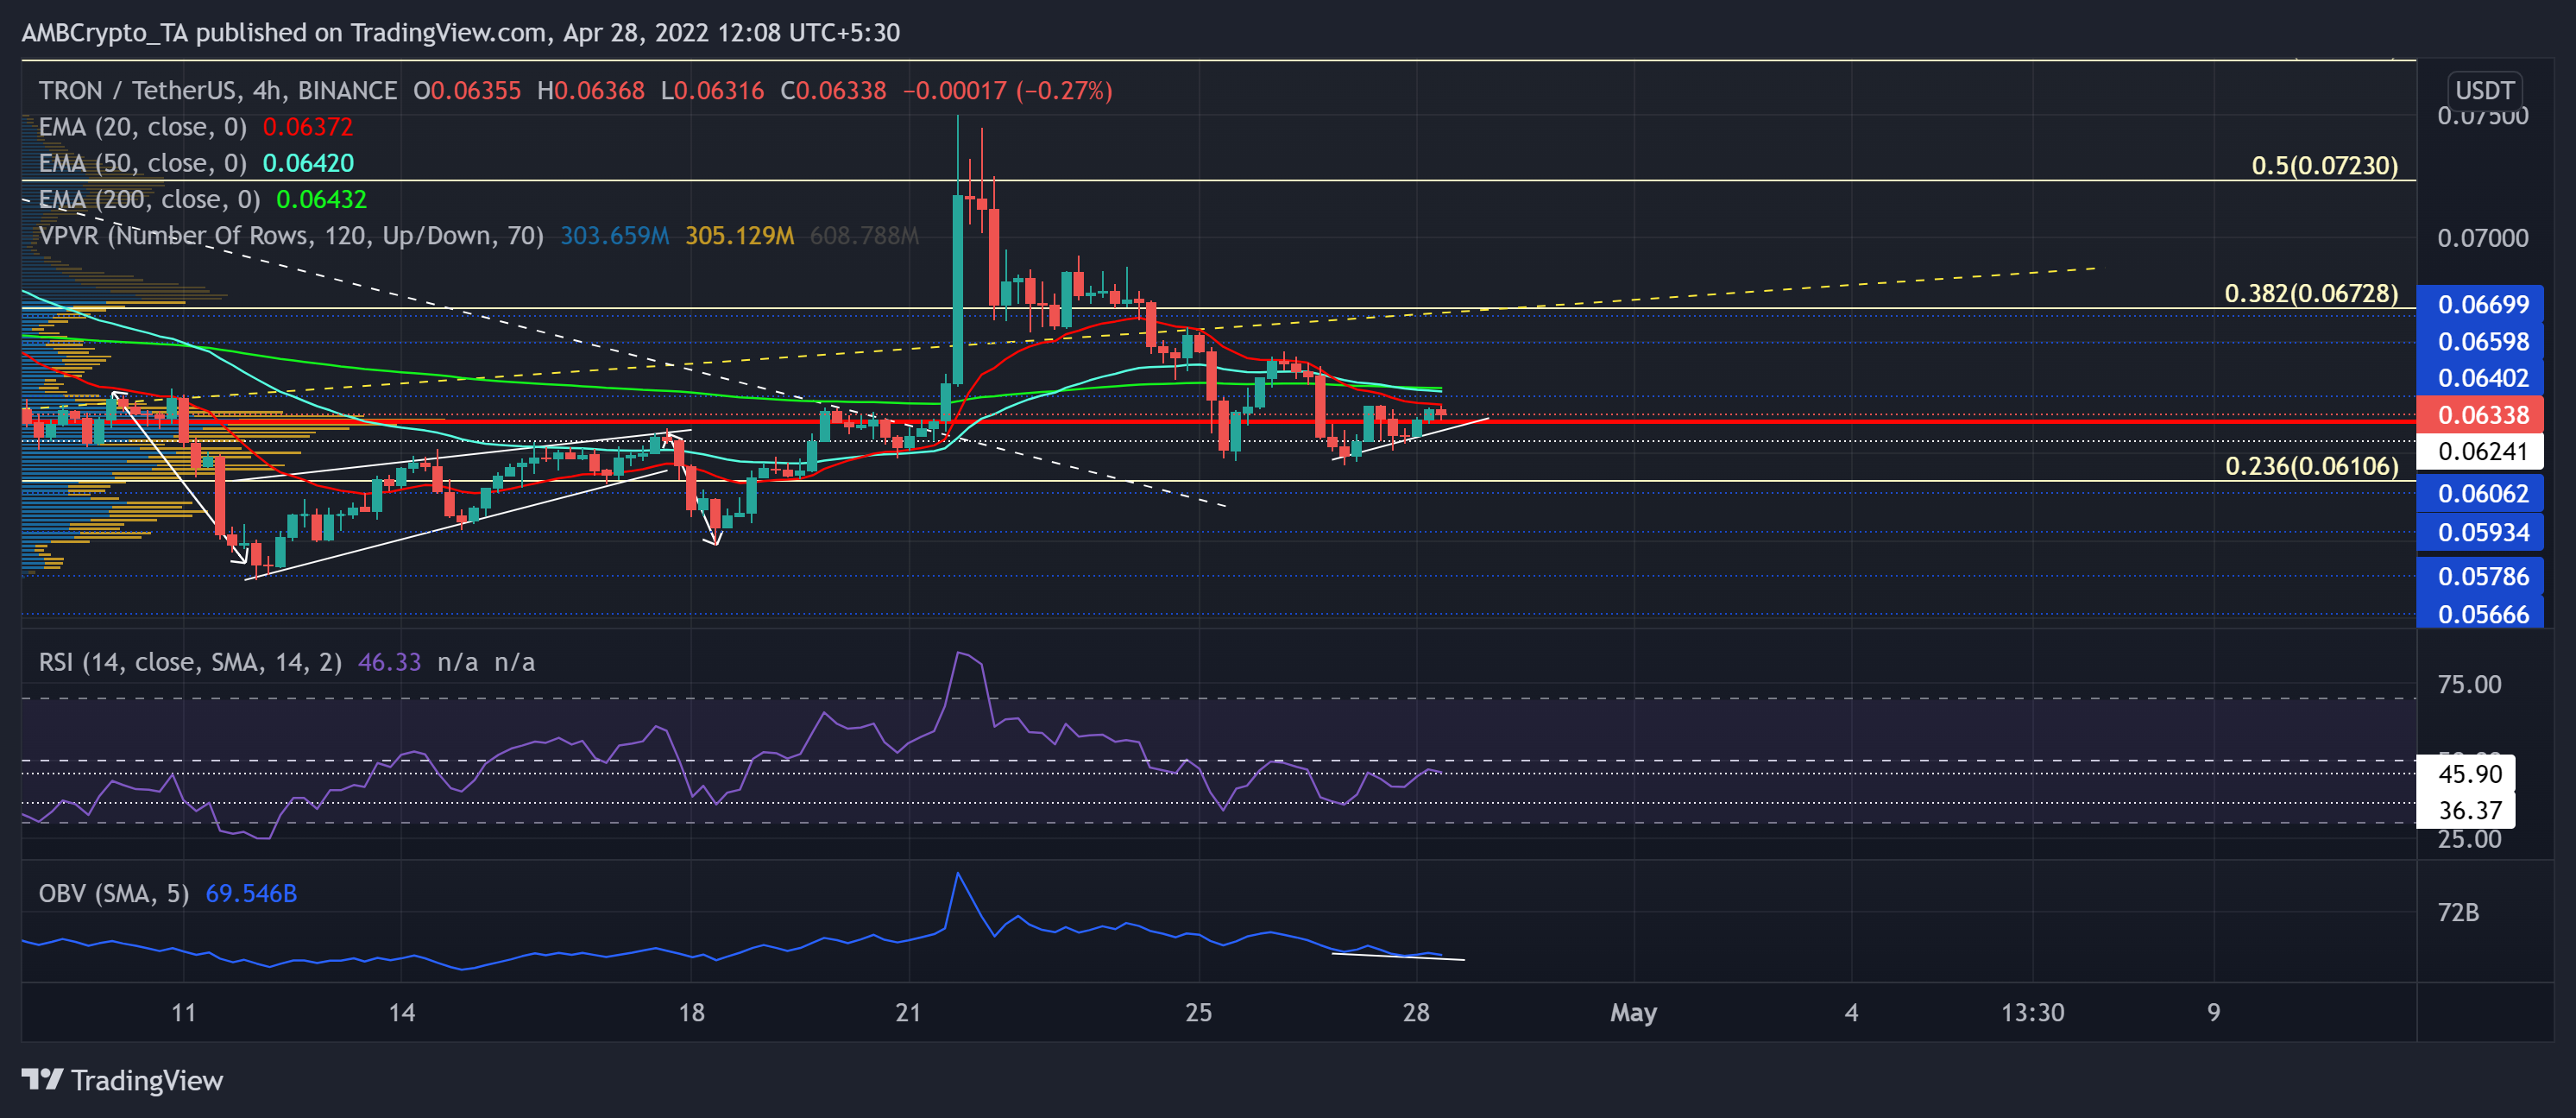2576x1118 pixels.
Task: Click the AMBCrypto_TA published header text
Action: tap(460, 32)
